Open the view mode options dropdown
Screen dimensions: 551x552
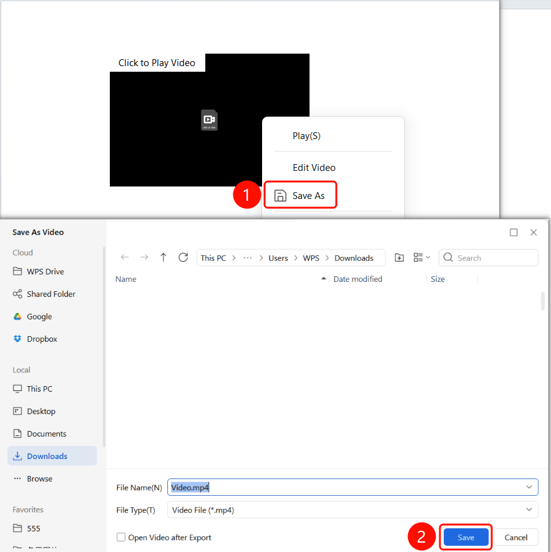pos(422,258)
